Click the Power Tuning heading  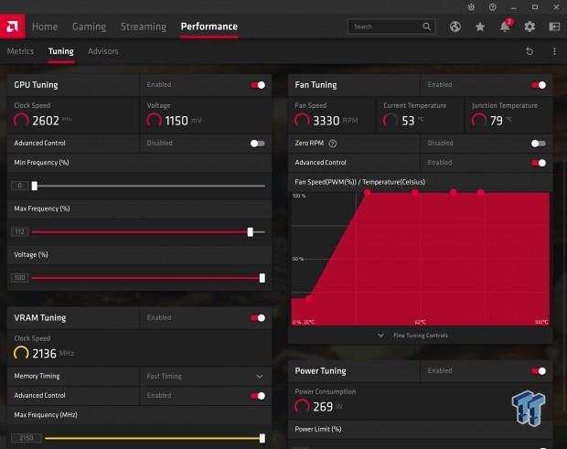[x=320, y=371]
